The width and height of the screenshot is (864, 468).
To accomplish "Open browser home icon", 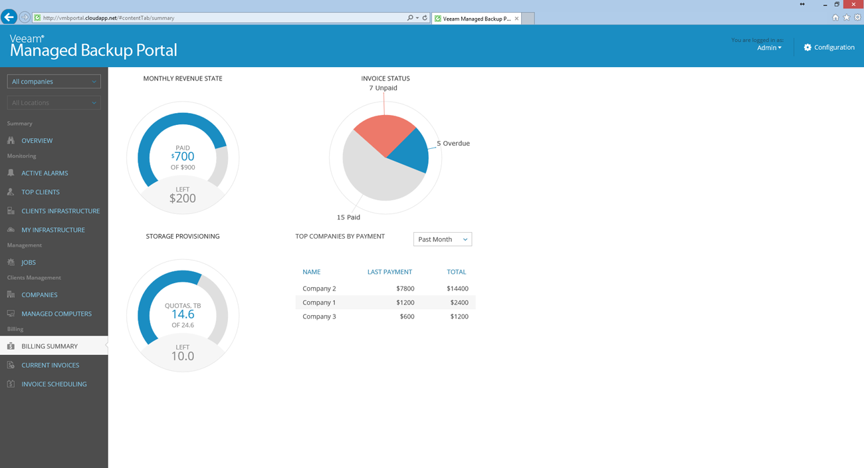I will 835,18.
